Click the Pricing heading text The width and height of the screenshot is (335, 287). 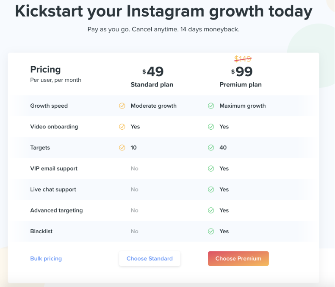coord(45,70)
